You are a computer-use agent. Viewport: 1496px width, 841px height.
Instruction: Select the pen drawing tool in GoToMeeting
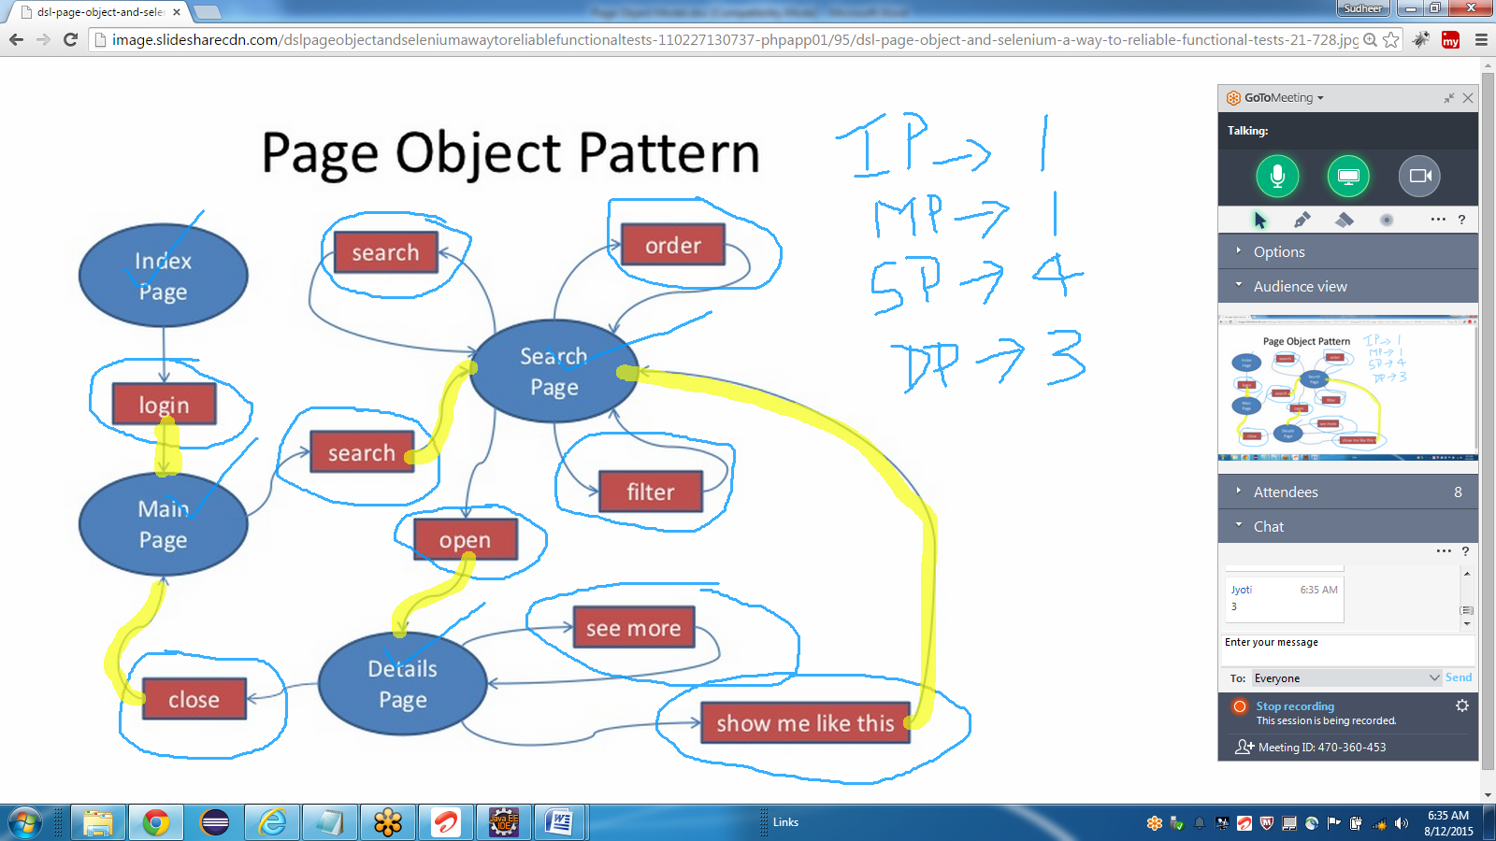pos(1302,220)
